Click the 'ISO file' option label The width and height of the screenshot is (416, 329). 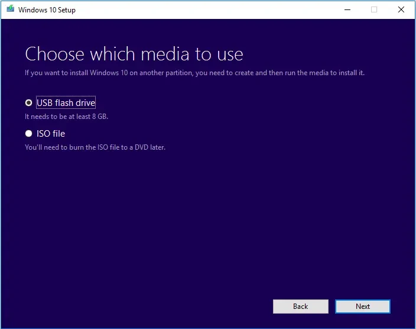tap(51, 134)
